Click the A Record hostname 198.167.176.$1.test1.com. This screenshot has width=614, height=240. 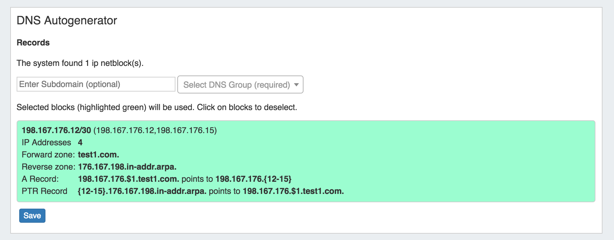[128, 179]
